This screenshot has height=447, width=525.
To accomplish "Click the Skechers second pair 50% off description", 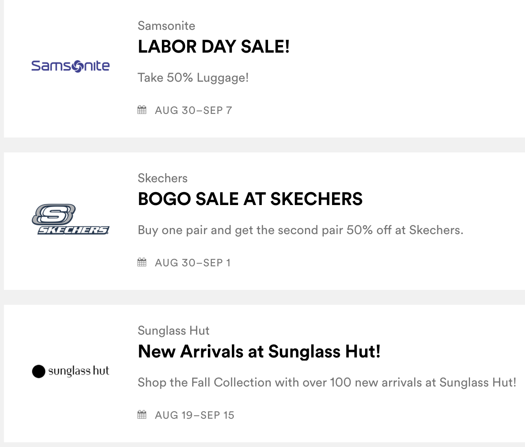I will click(300, 230).
